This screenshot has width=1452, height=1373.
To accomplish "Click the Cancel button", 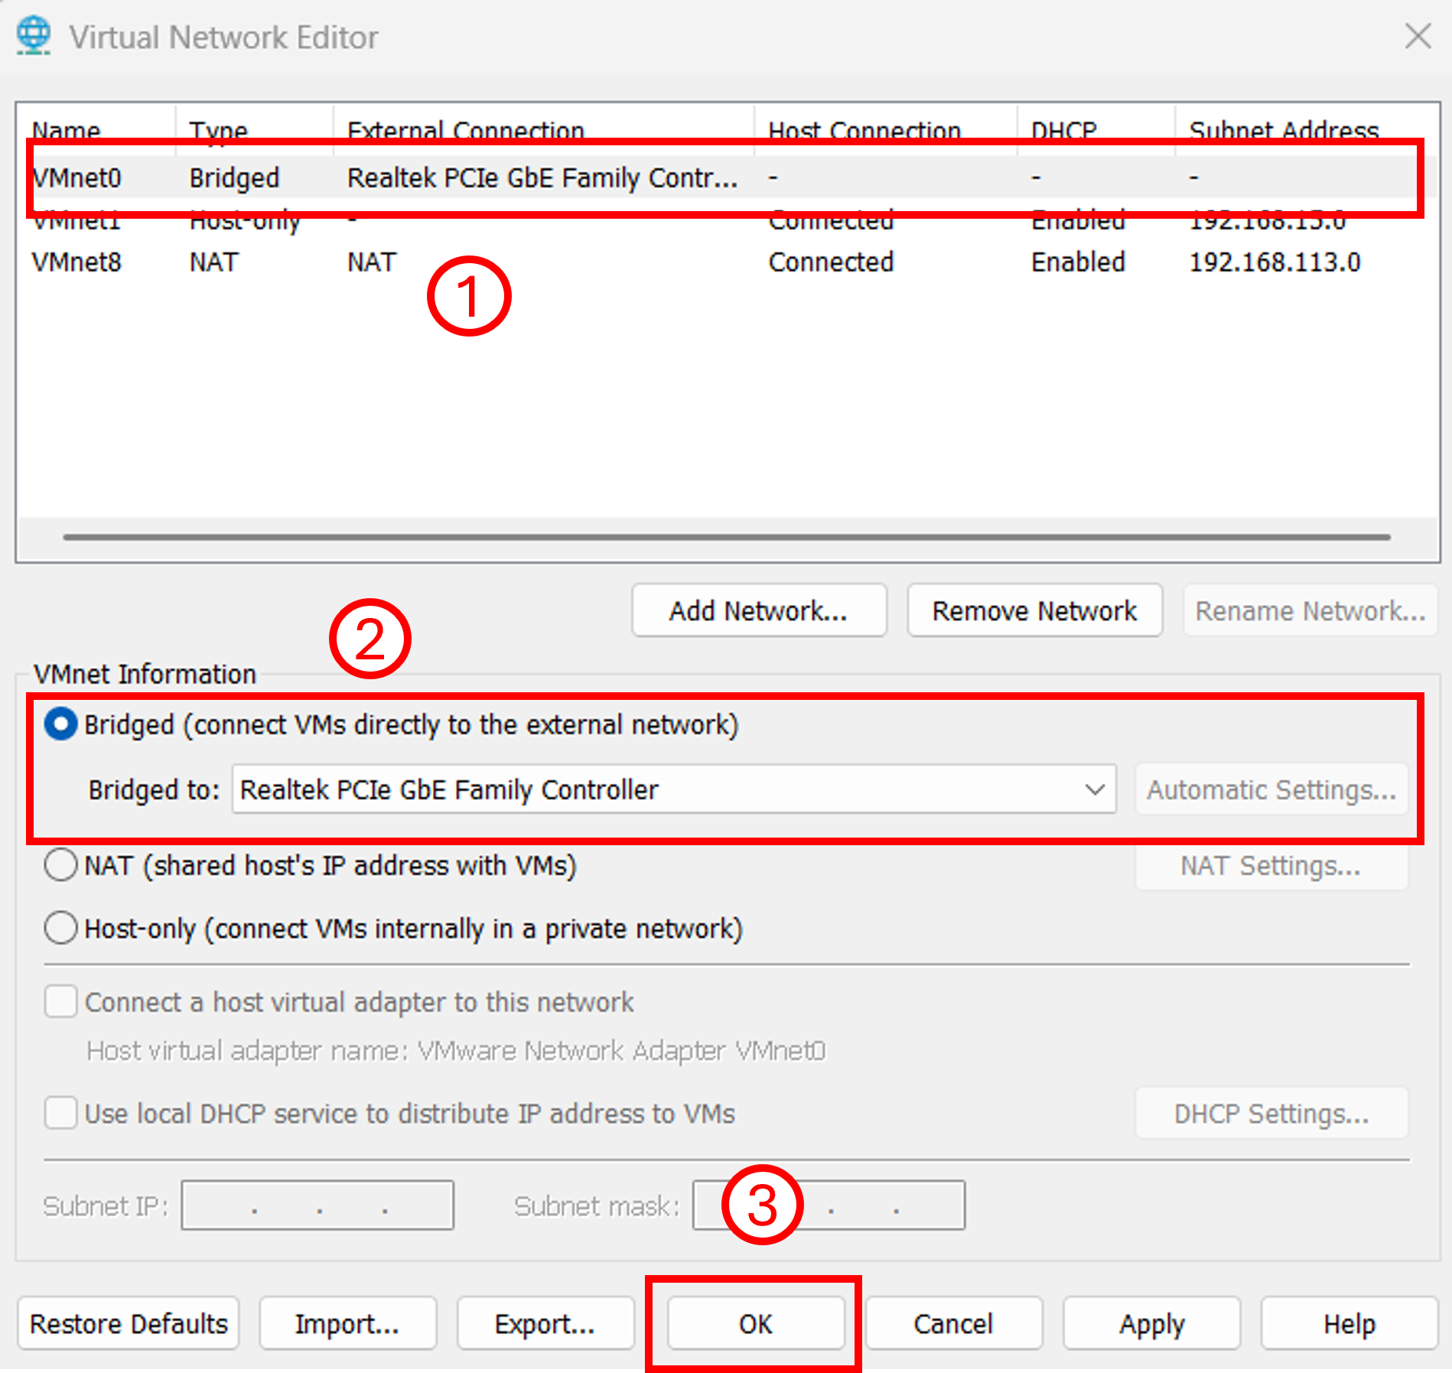I will pos(953,1323).
